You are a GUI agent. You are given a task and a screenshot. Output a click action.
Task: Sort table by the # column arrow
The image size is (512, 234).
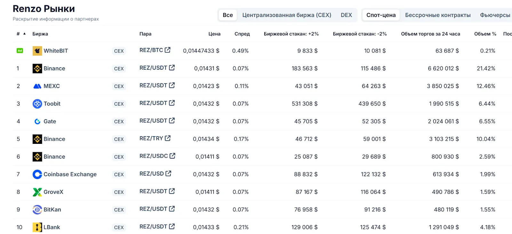coord(25,34)
